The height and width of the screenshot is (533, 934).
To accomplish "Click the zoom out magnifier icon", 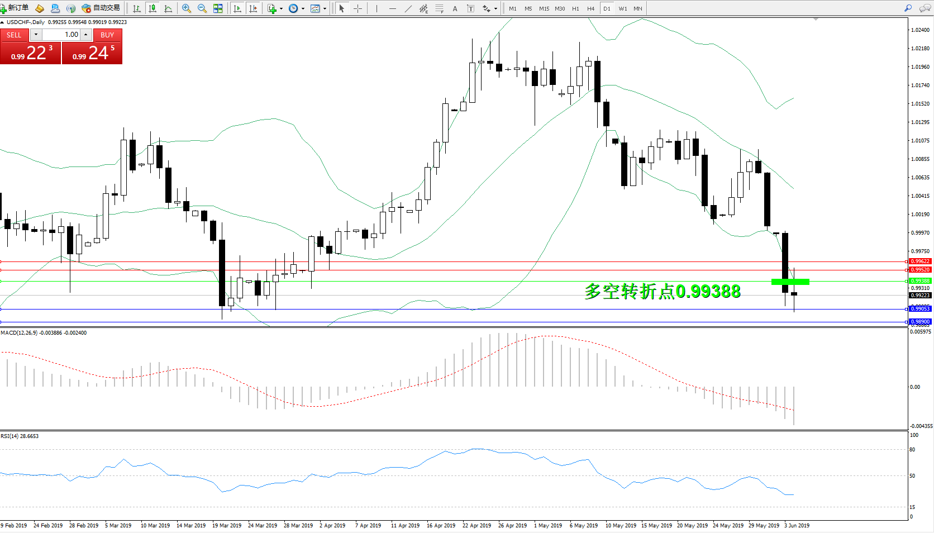I will click(x=202, y=8).
